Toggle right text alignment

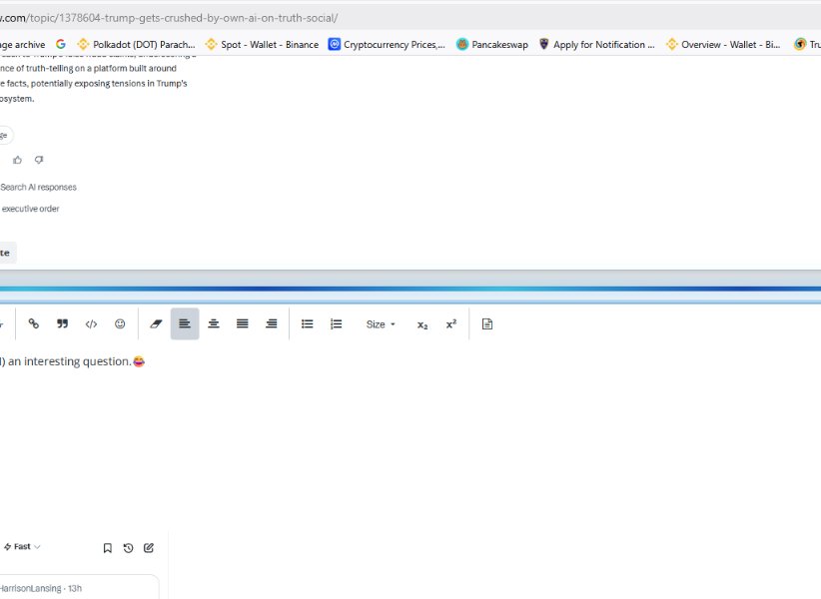pos(271,324)
